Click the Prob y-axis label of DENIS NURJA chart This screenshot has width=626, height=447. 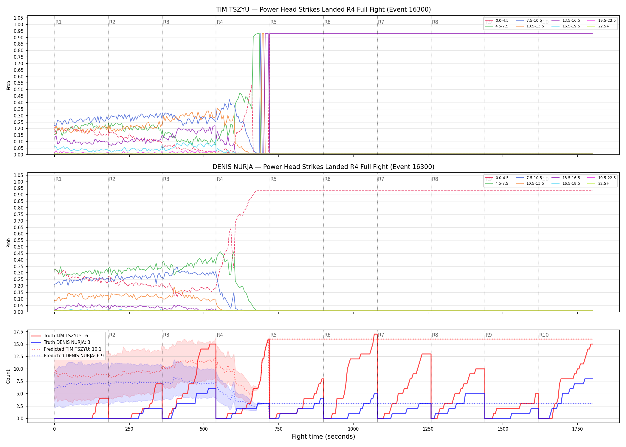tap(8, 243)
